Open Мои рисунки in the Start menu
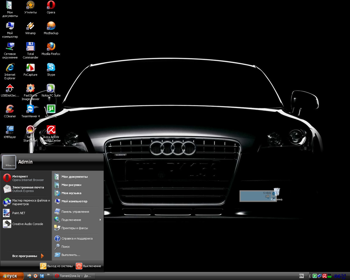 point(78,185)
